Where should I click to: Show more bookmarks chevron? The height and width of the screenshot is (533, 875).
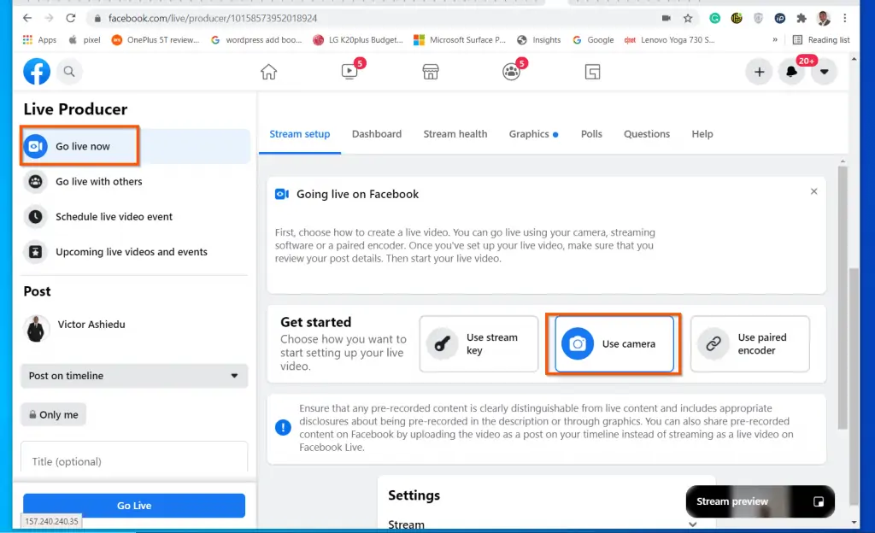(x=774, y=40)
